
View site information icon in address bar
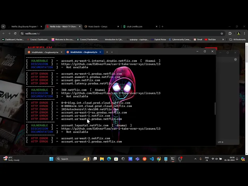coord(22,34)
